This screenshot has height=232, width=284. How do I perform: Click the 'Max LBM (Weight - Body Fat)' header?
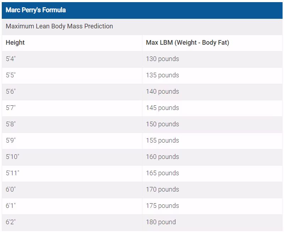(212, 43)
